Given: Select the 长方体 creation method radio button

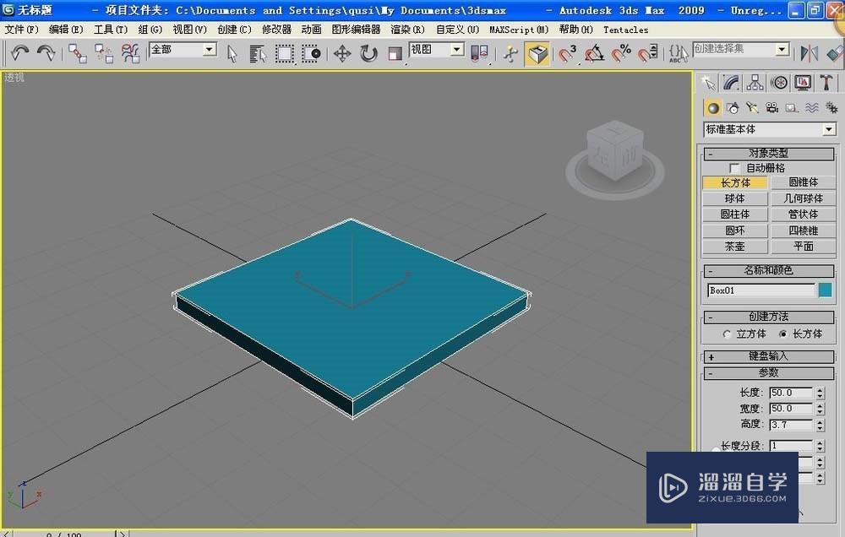Looking at the screenshot, I should [x=783, y=334].
